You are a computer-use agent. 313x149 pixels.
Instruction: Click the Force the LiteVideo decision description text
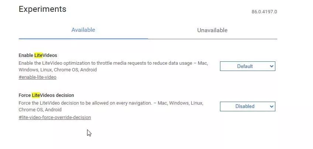point(111,106)
